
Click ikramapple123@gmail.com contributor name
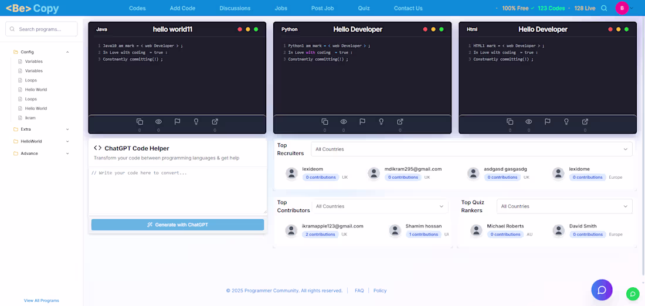tap(332, 226)
